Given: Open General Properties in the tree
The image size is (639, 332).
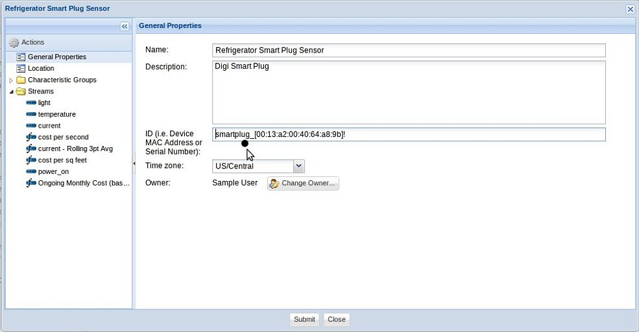Looking at the screenshot, I should [56, 57].
